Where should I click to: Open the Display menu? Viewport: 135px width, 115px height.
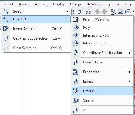click(59, 4)
